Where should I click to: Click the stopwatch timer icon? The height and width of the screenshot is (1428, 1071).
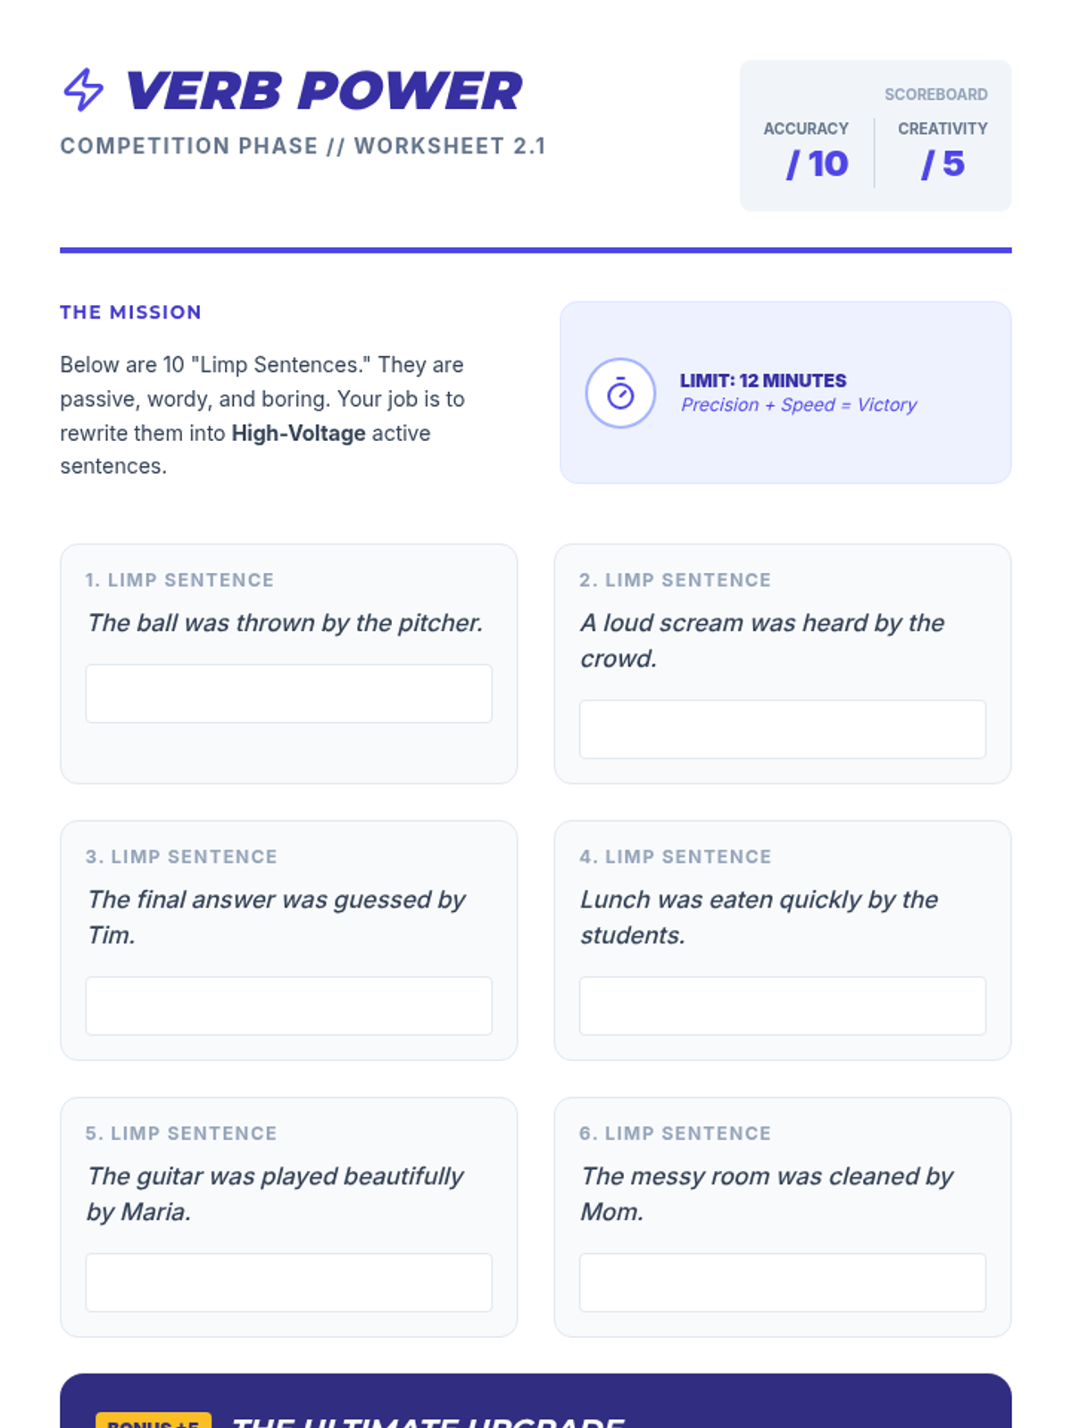click(x=620, y=393)
